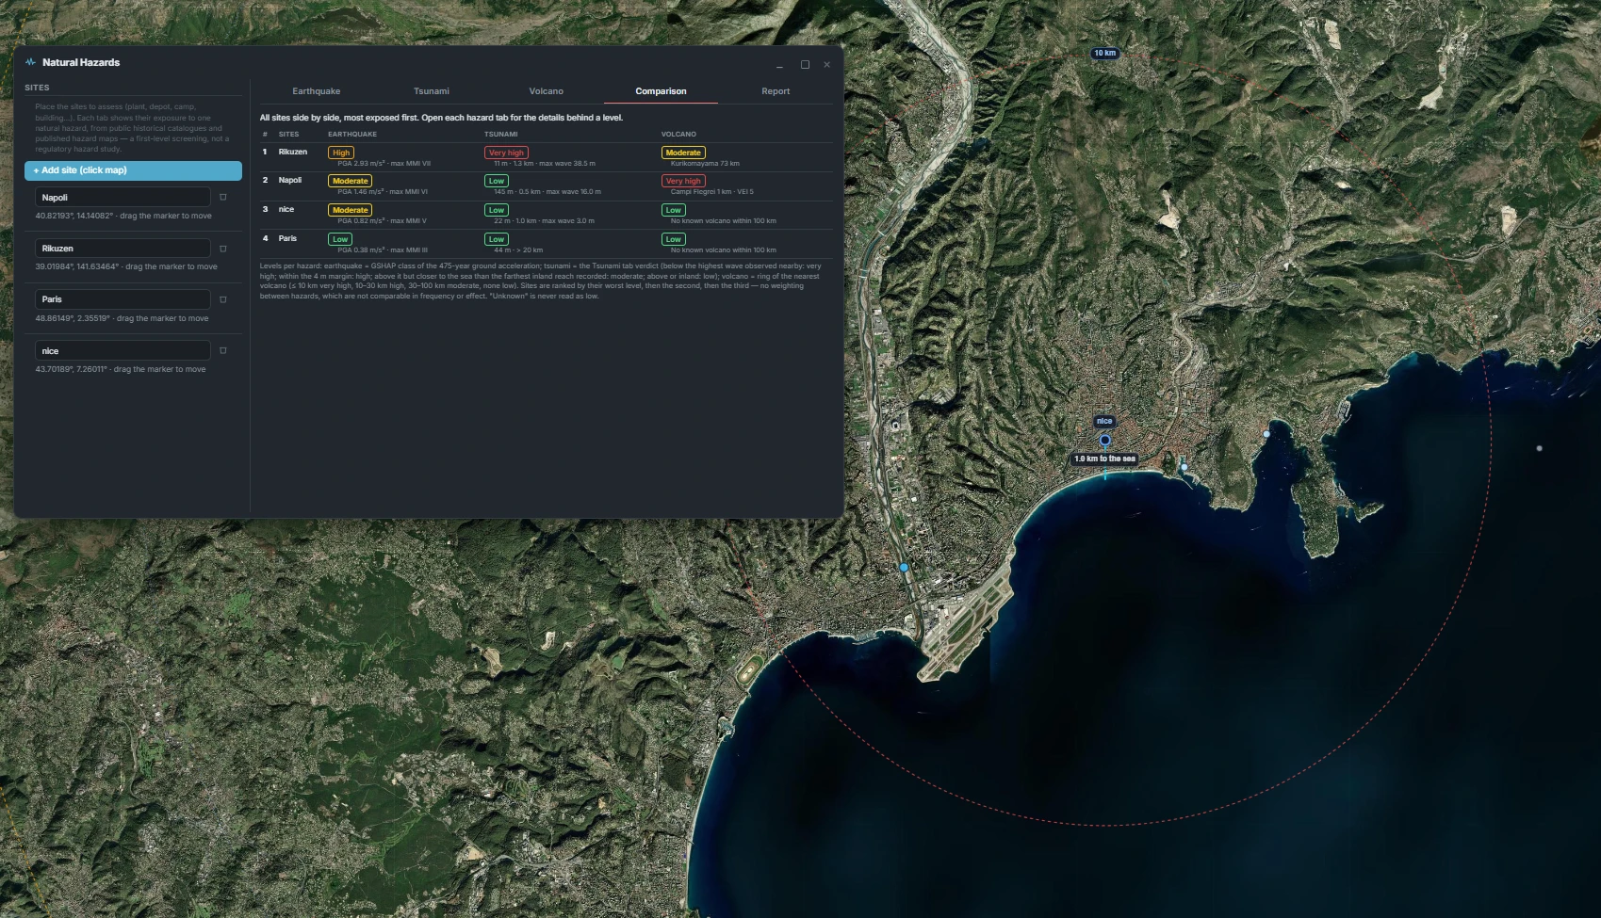Screen dimensions: 1601x918
Task: Edit the Rikuzen site name field
Action: click(123, 248)
